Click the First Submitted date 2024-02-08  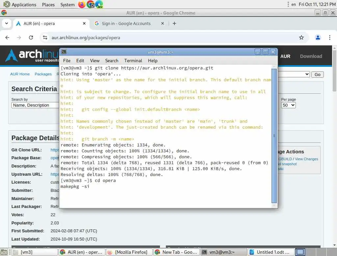(74, 231)
